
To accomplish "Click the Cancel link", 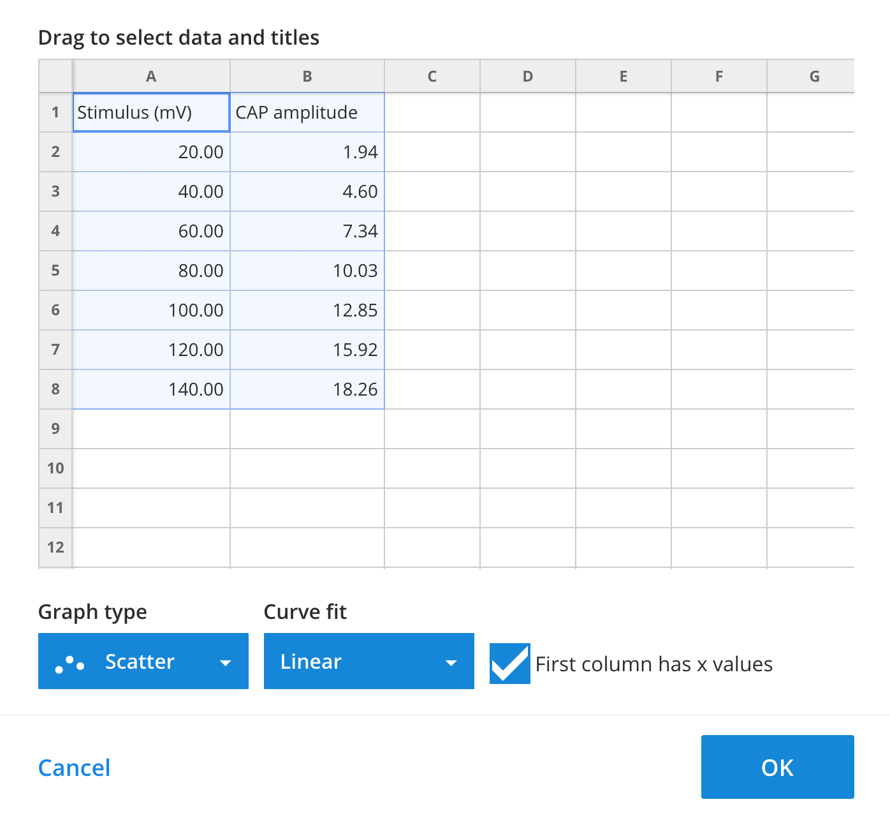I will (x=73, y=768).
